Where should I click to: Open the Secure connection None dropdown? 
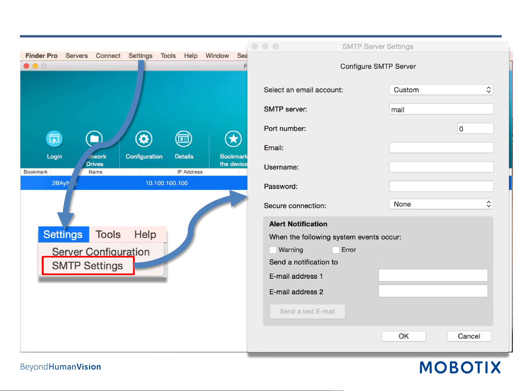tap(441, 204)
